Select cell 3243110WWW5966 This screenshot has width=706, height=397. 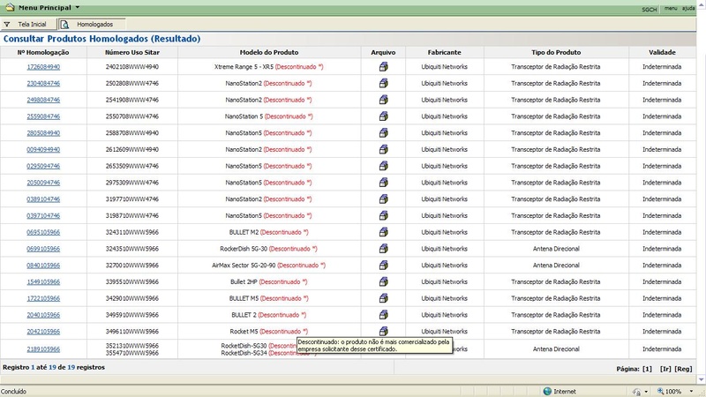131,232
